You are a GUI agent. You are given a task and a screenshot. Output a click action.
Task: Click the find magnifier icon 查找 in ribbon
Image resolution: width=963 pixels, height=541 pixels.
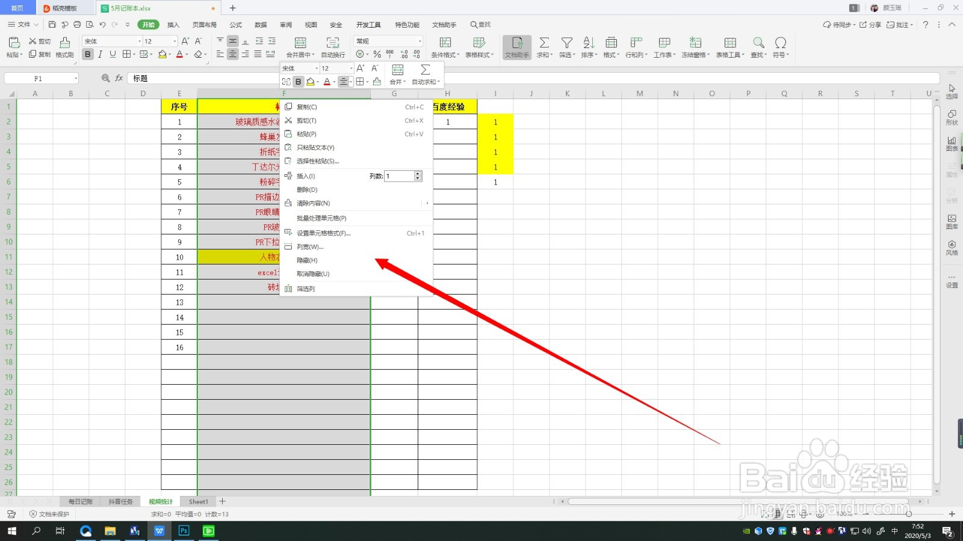tap(758, 42)
